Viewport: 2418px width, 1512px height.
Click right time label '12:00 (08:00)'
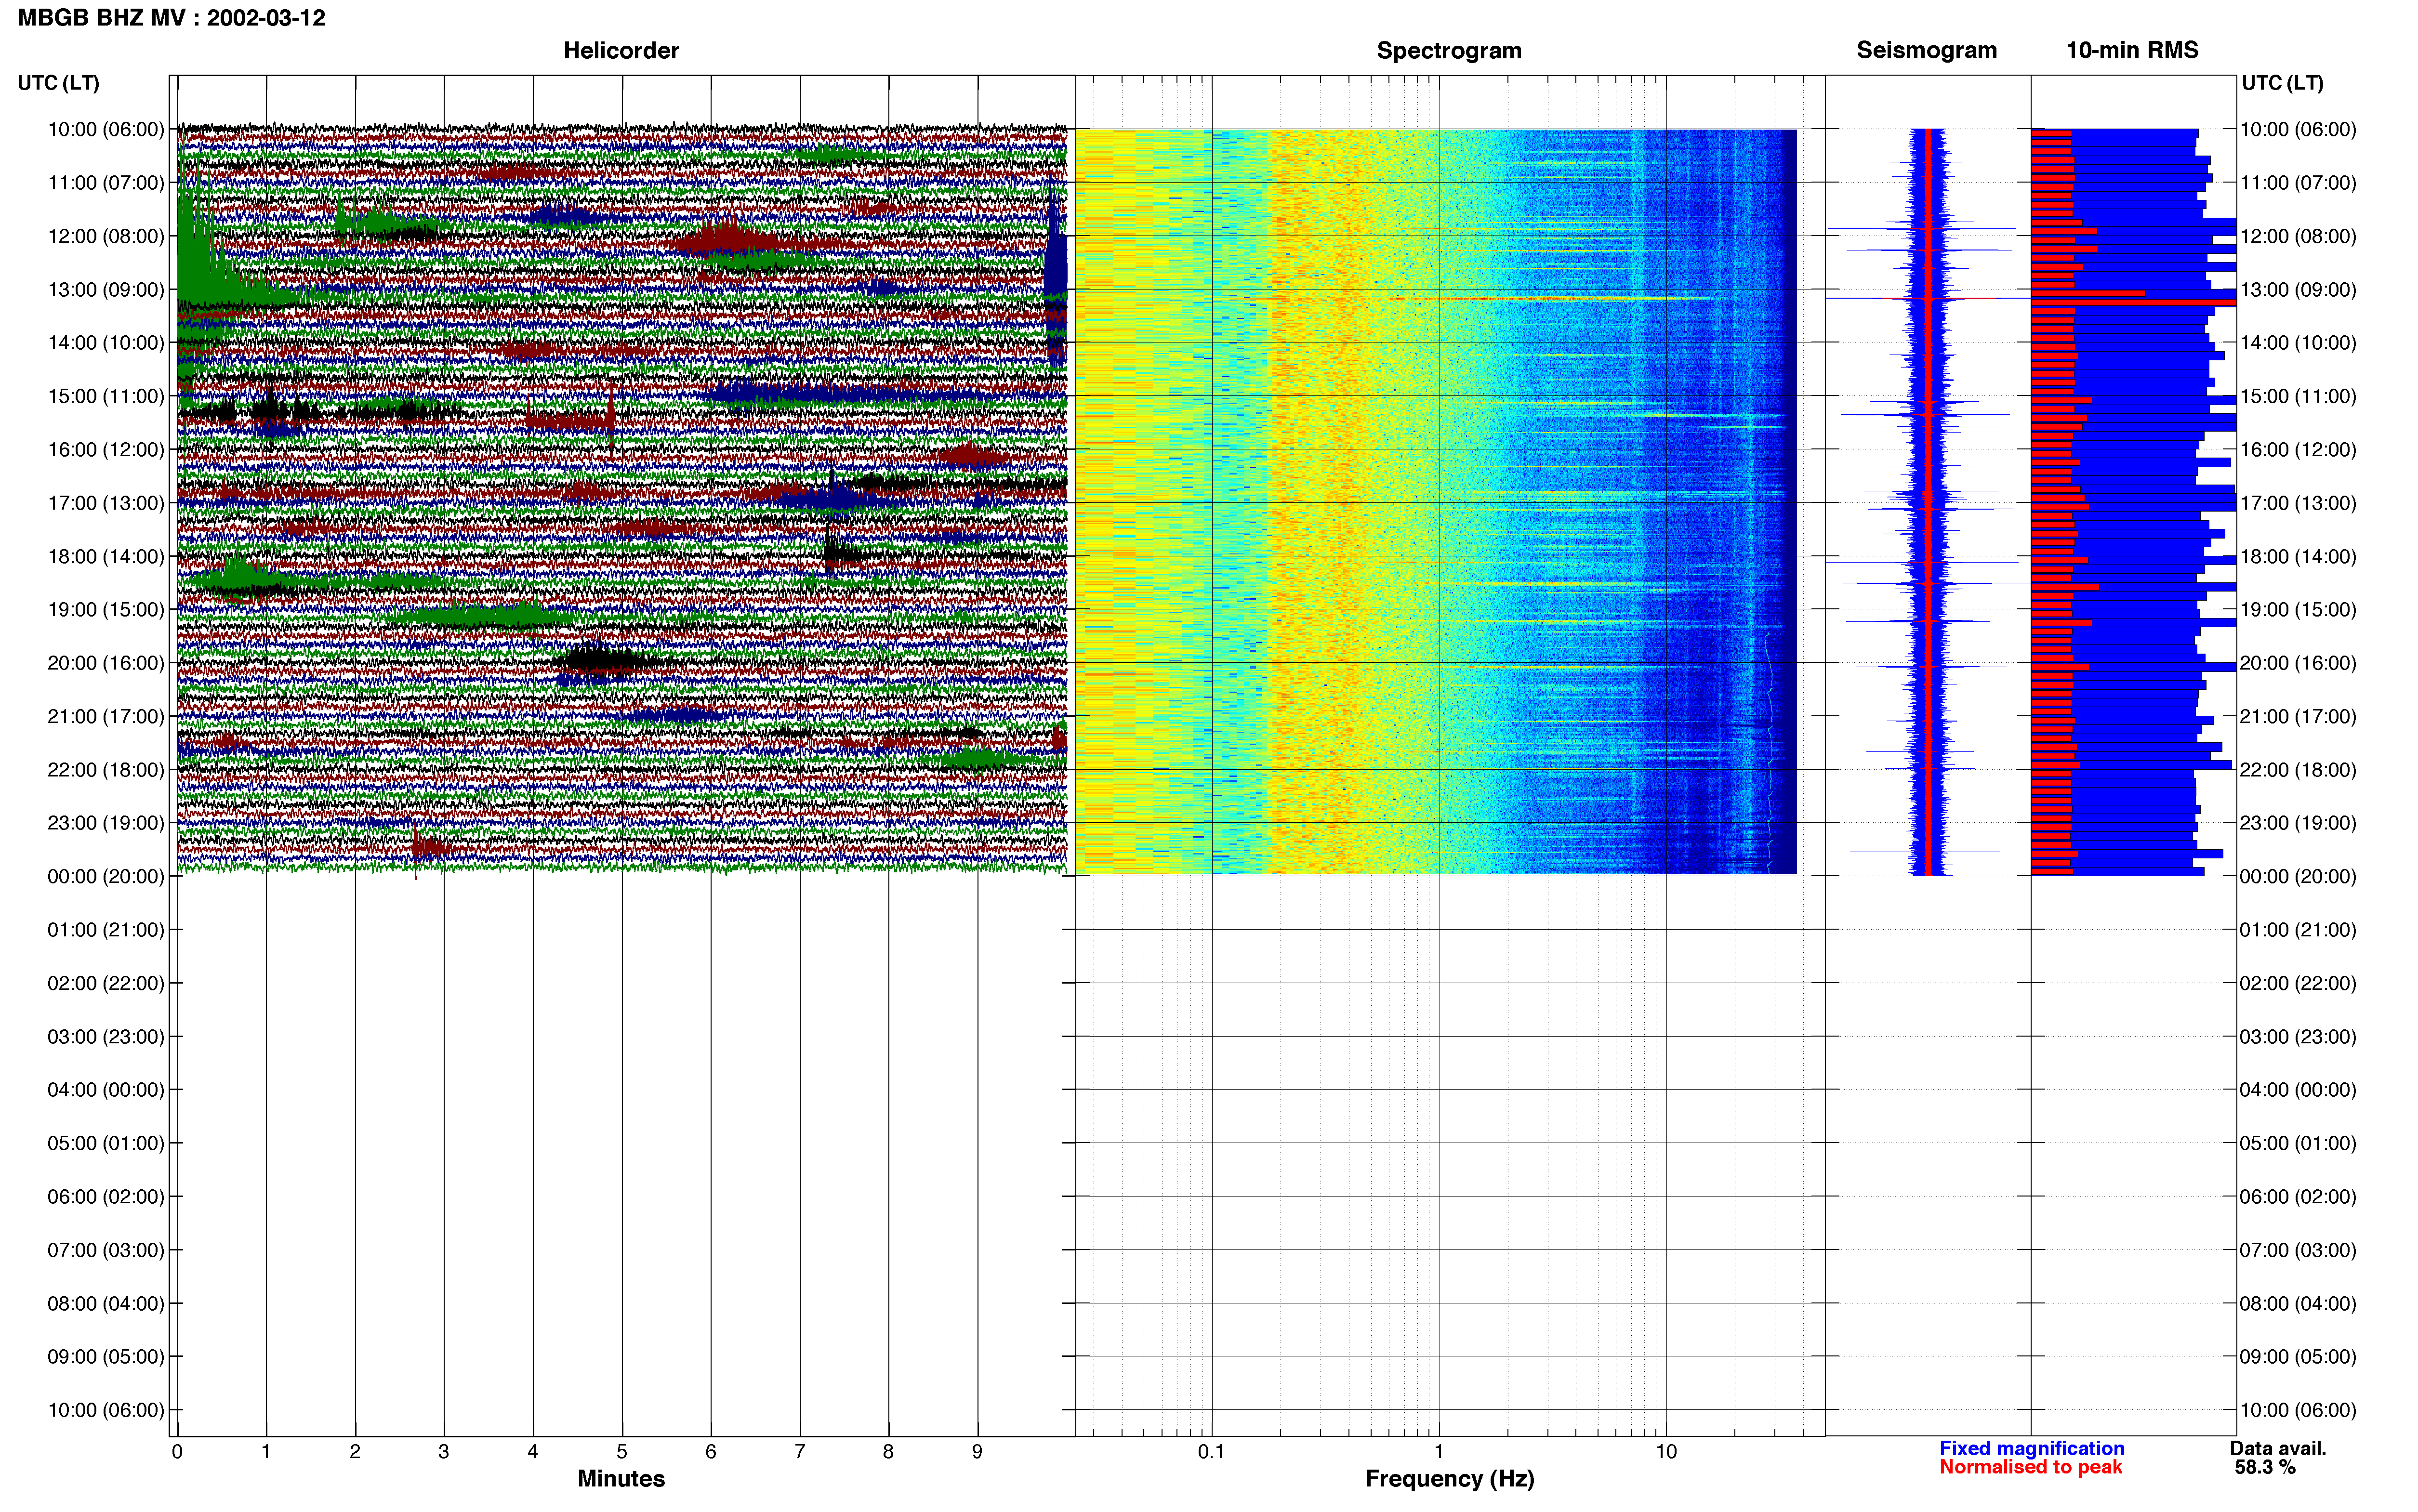[x=2298, y=236]
